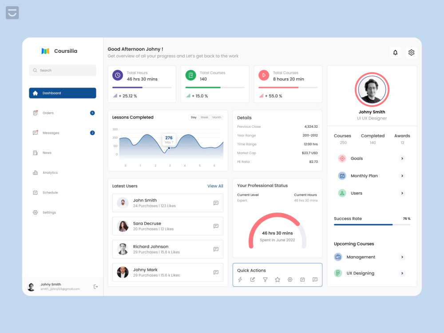Click the Messages badge count 2
Image resolution: width=444 pixels, height=333 pixels.
coord(92,133)
